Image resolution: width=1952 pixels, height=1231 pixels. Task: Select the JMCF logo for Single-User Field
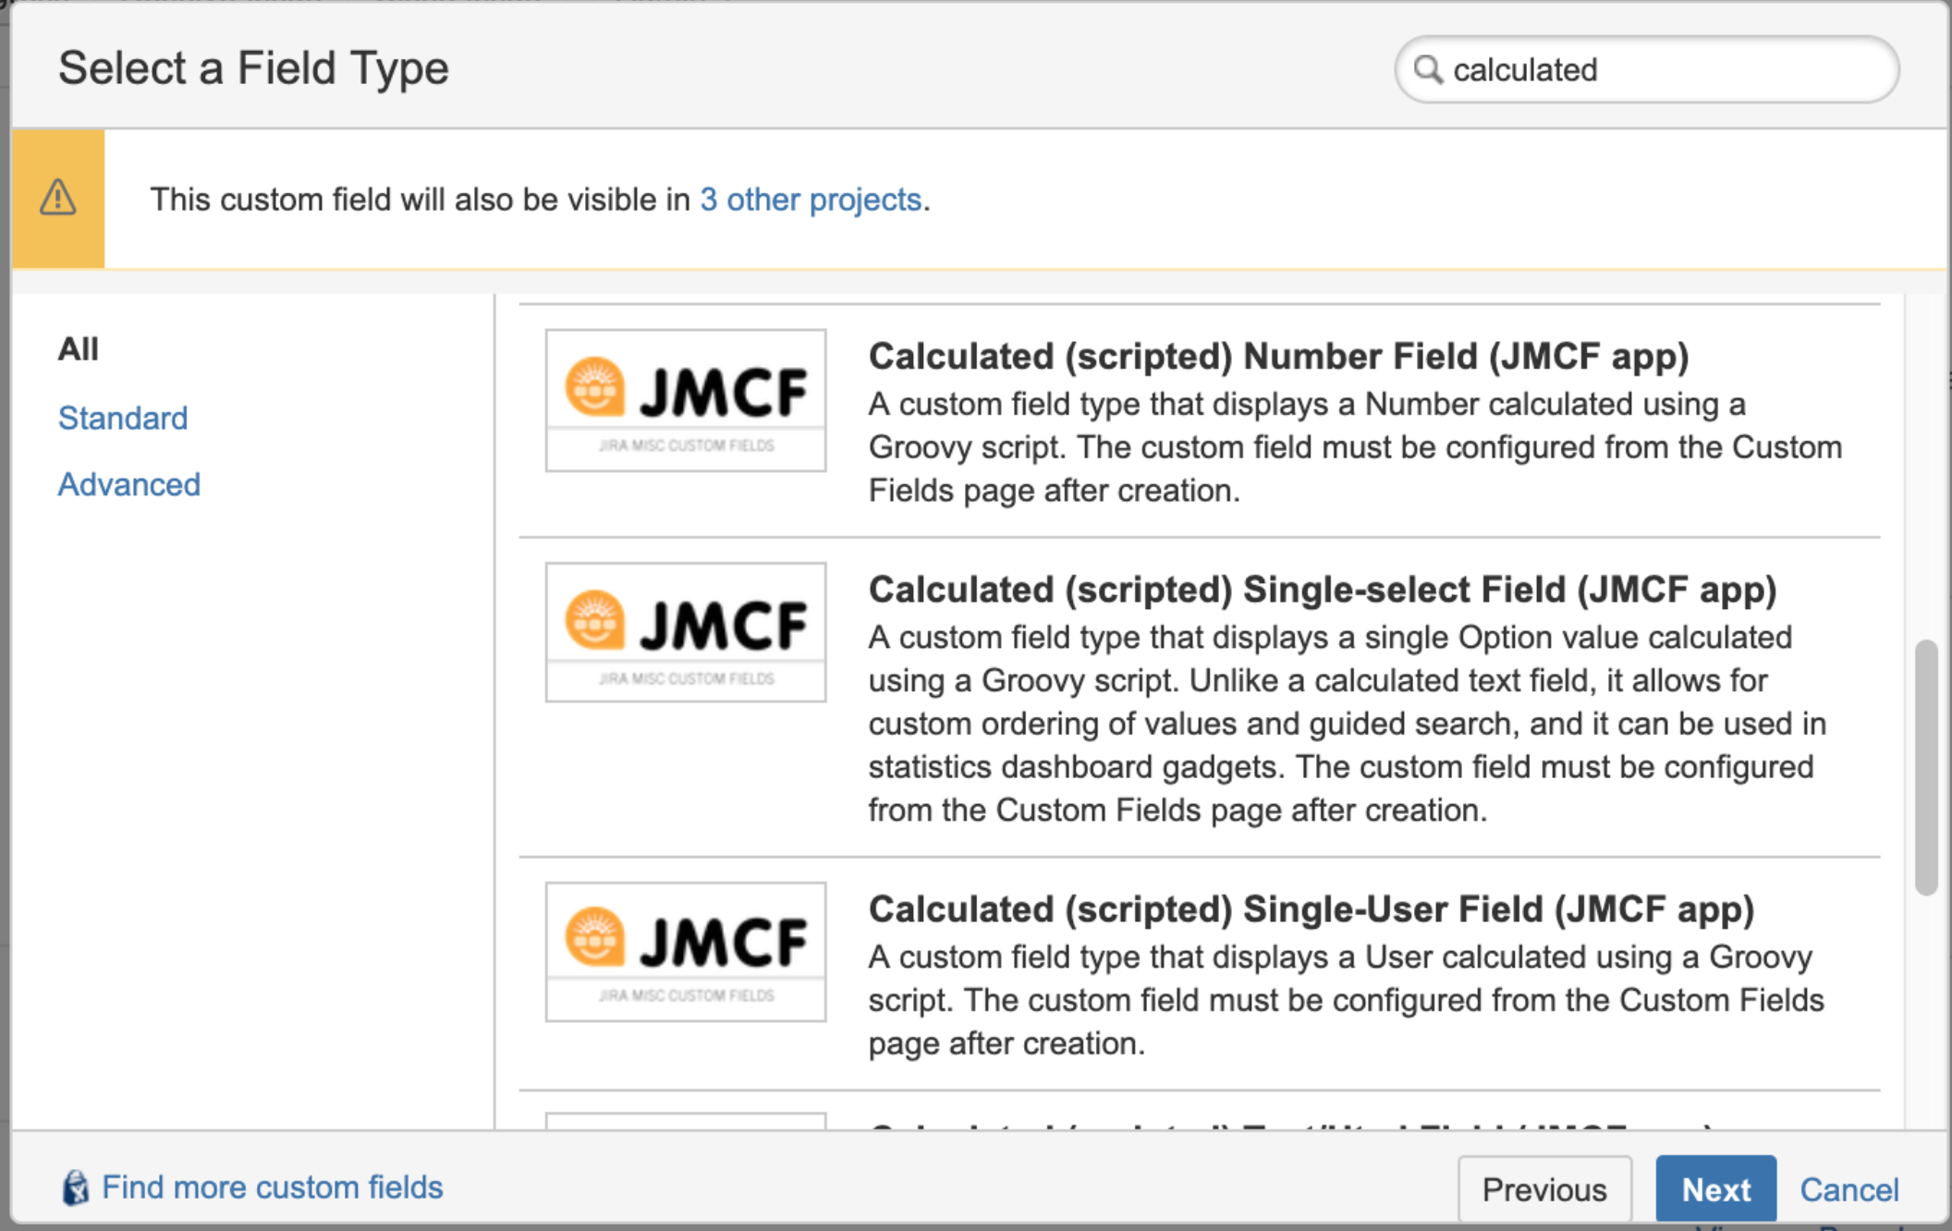tap(686, 951)
